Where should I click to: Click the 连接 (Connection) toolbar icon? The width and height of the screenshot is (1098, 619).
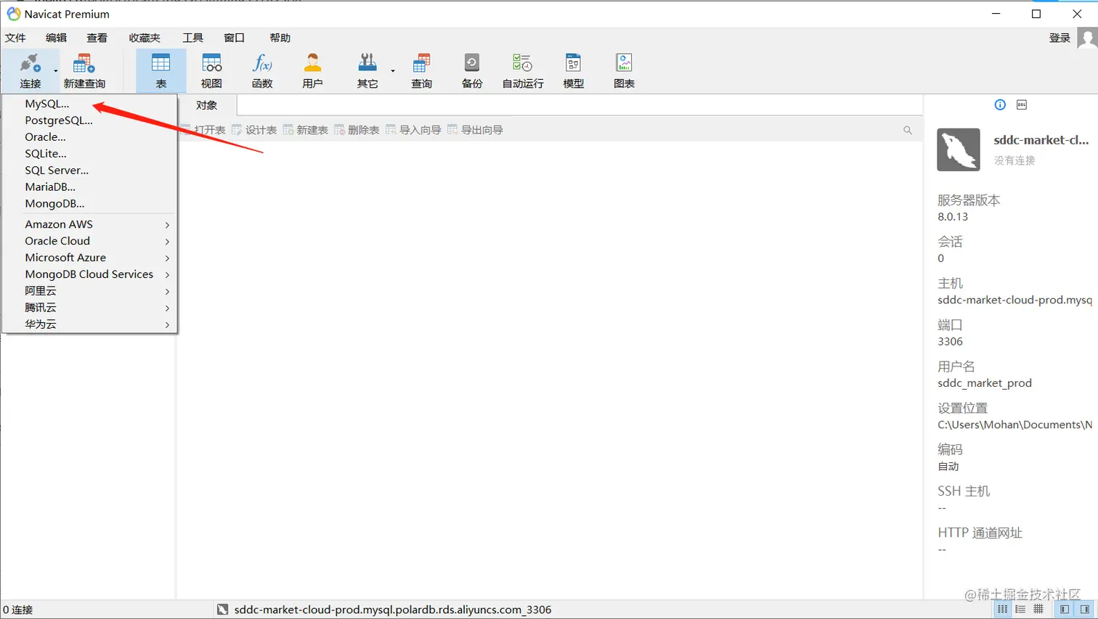point(30,70)
